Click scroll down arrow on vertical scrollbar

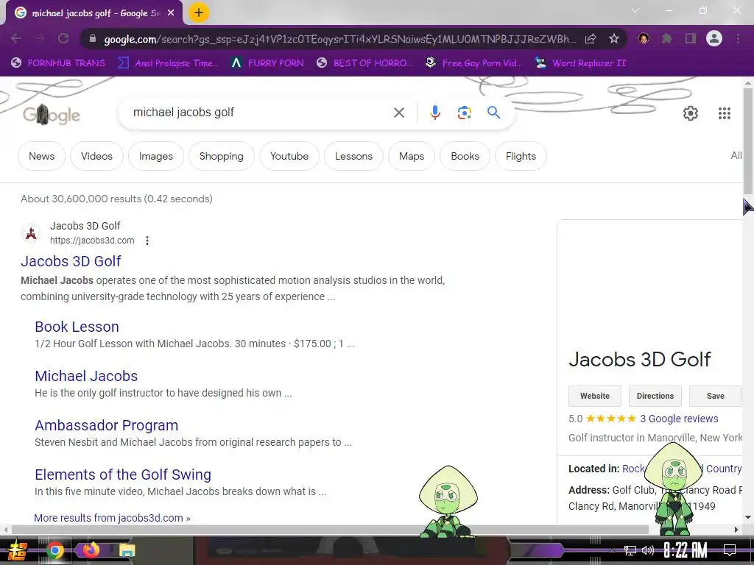coord(748,518)
